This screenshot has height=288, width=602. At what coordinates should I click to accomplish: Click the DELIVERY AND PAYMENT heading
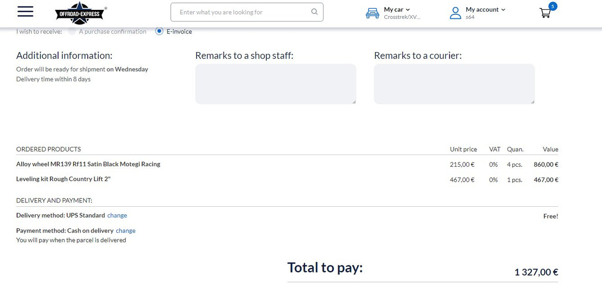tap(54, 200)
